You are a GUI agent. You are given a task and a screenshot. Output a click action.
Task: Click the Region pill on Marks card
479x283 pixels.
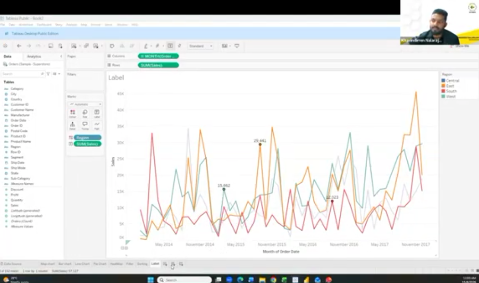coord(87,138)
